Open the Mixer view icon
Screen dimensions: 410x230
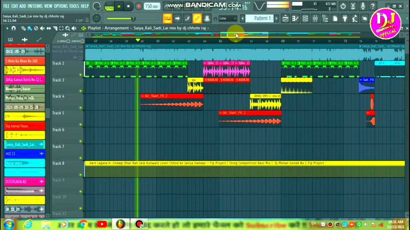tap(315, 19)
